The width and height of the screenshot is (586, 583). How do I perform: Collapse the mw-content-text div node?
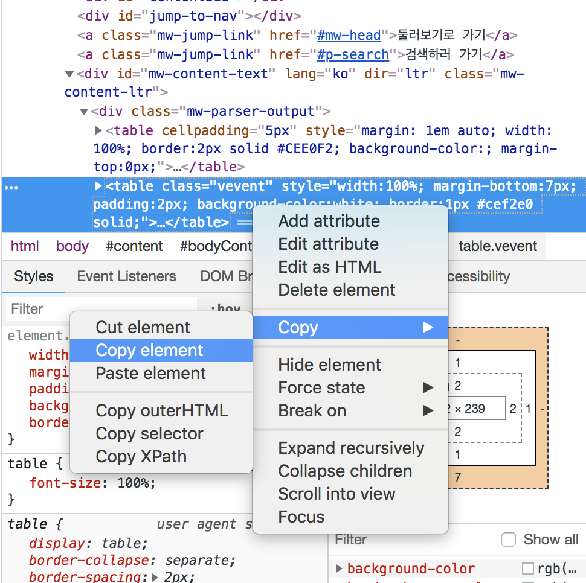click(x=70, y=75)
